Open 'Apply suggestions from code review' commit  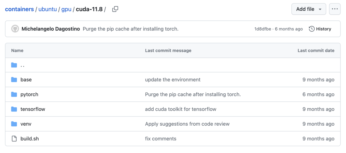point(187,124)
